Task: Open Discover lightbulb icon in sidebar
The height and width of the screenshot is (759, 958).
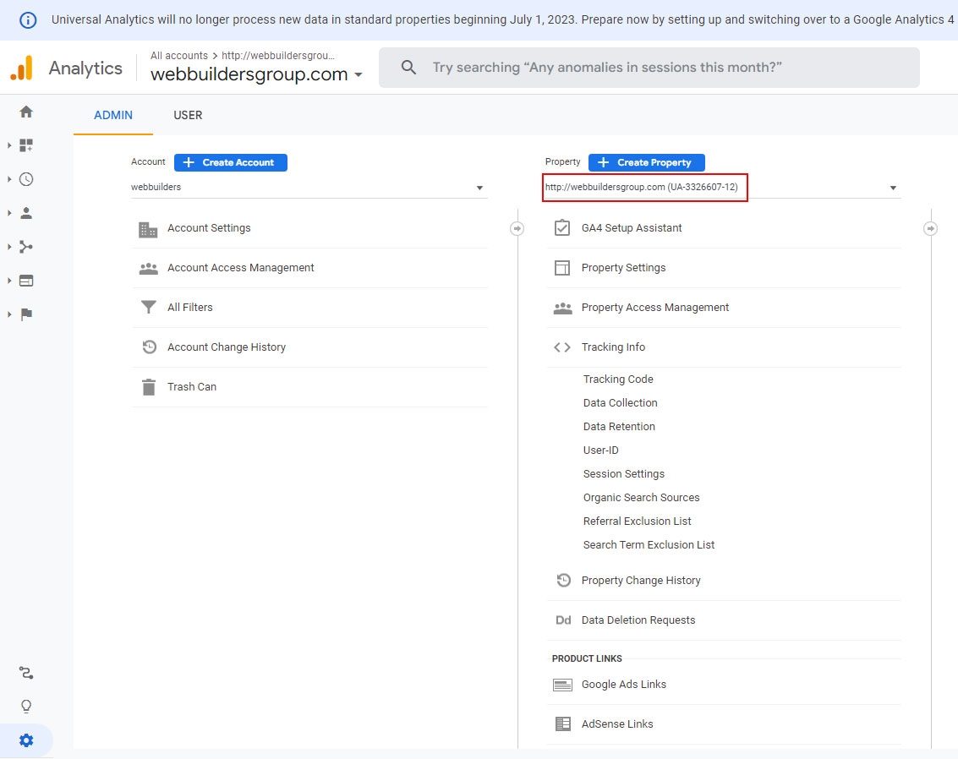Action: click(x=26, y=707)
